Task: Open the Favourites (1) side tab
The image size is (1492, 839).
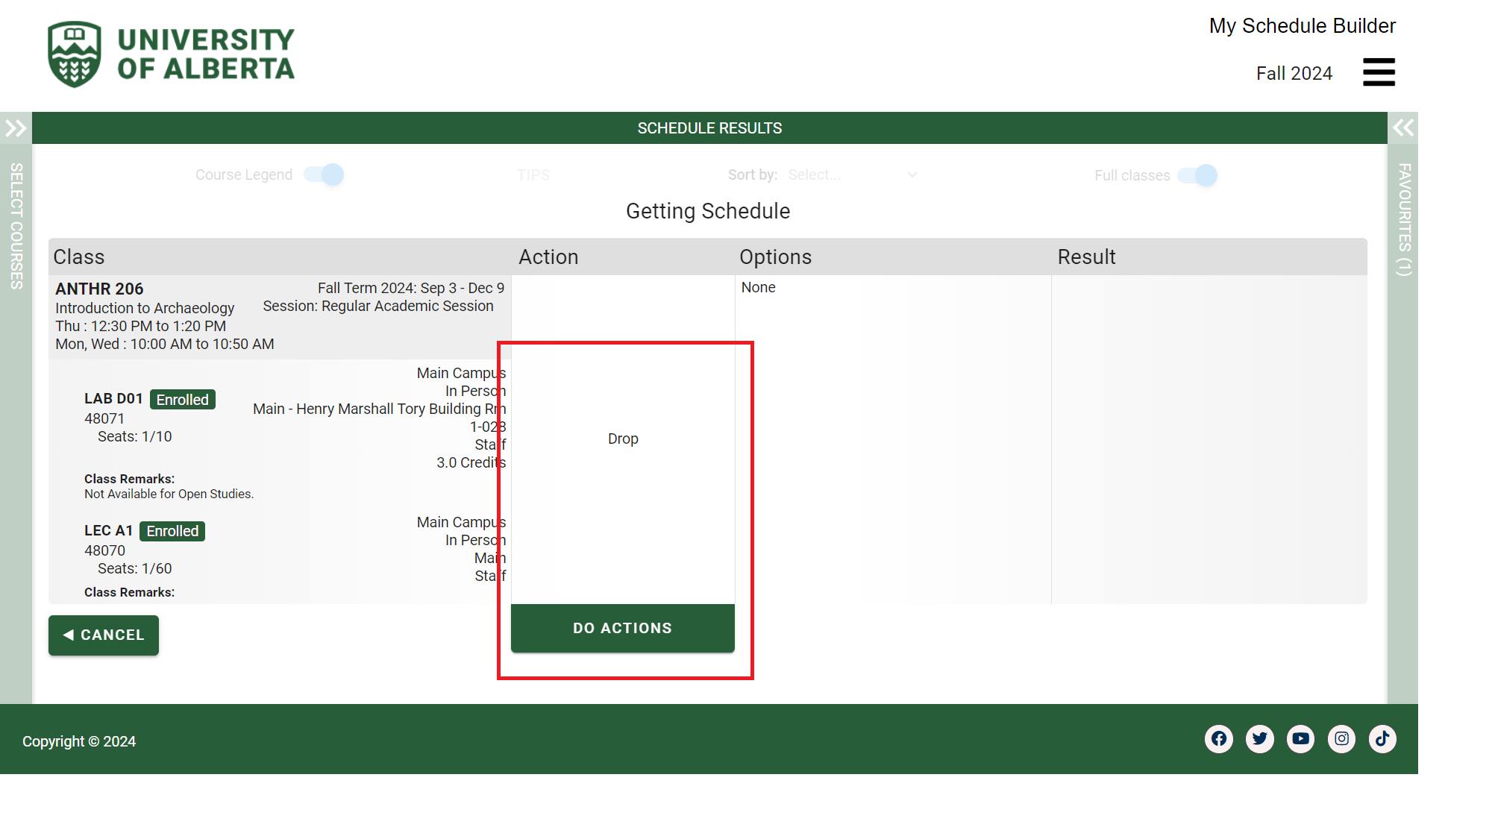Action: [1403, 220]
